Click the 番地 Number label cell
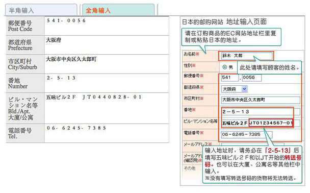This screenshot has height=193, width=310. 25,83
